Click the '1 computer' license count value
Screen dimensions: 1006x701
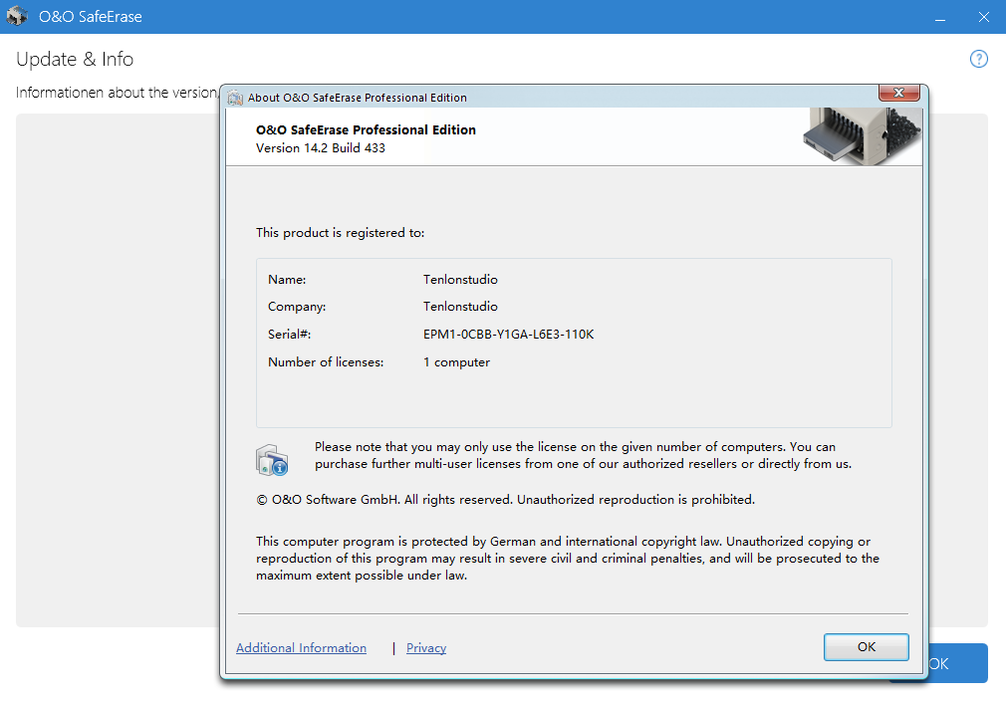pos(456,361)
